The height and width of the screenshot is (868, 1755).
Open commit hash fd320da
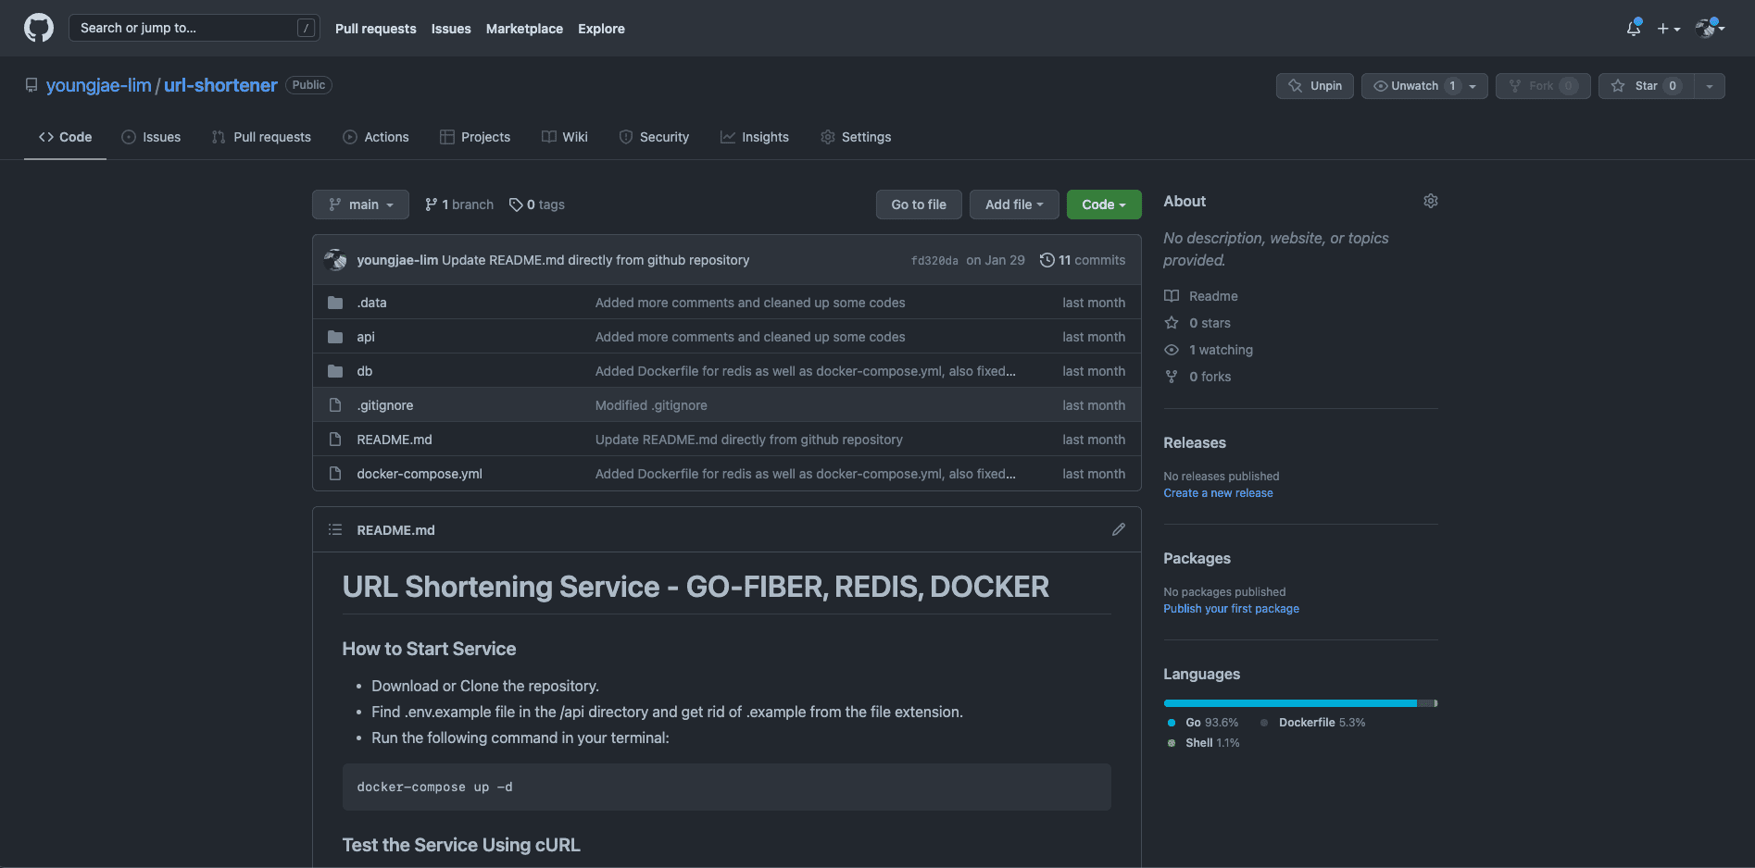934,261
